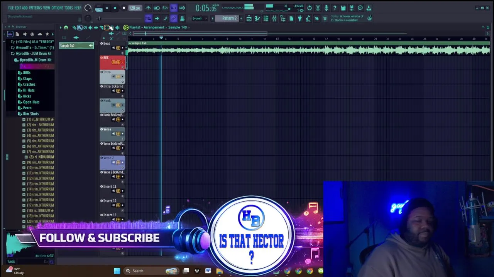Pause playback with the pause button
The image size is (494, 277).
tap(107, 8)
